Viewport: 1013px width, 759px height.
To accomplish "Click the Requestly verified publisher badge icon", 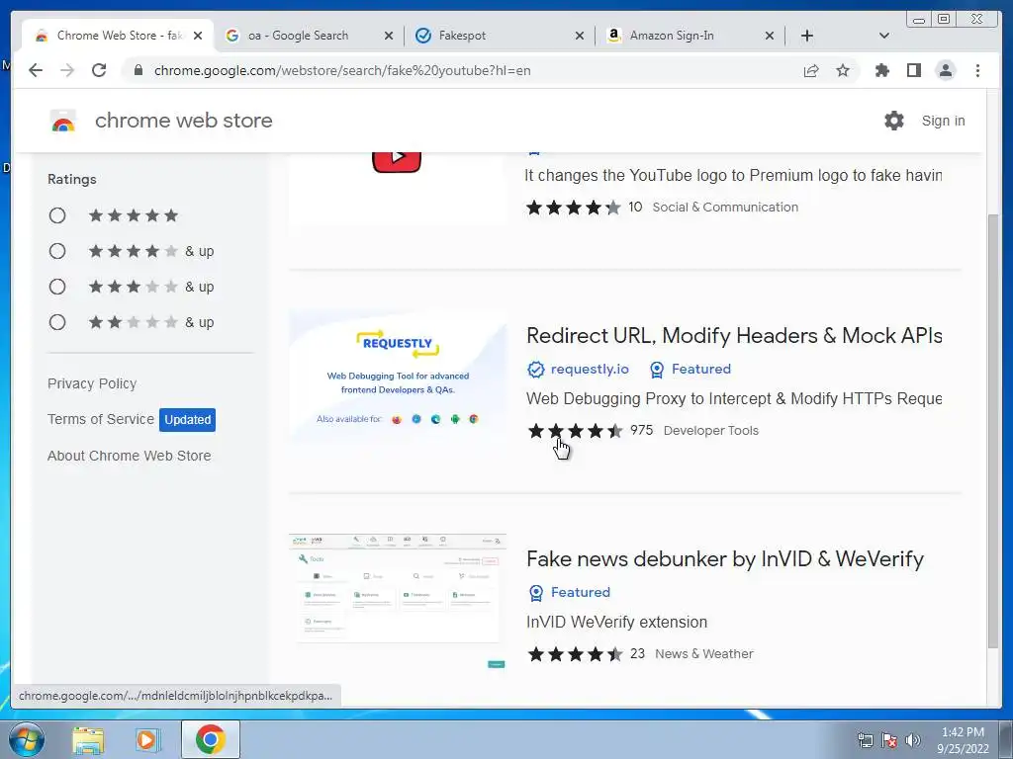I will coord(535,370).
